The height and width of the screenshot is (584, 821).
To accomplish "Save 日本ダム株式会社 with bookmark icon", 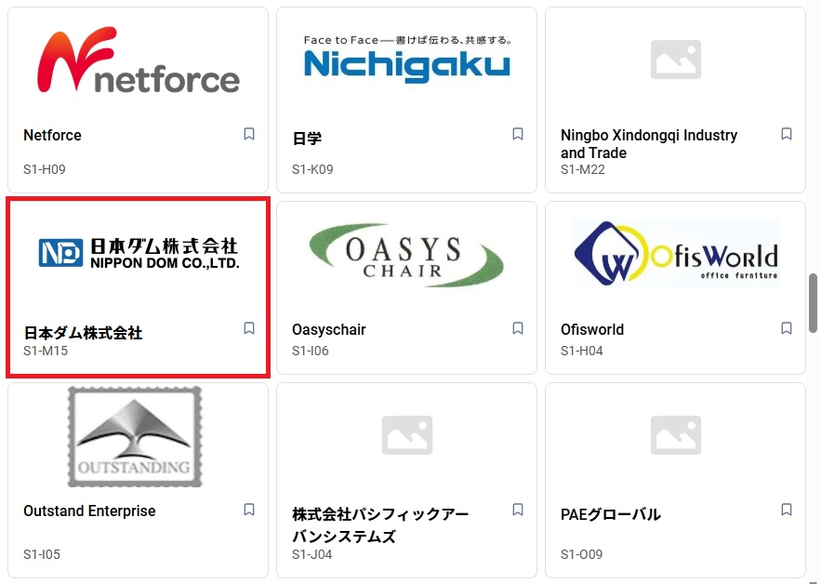I will click(249, 328).
